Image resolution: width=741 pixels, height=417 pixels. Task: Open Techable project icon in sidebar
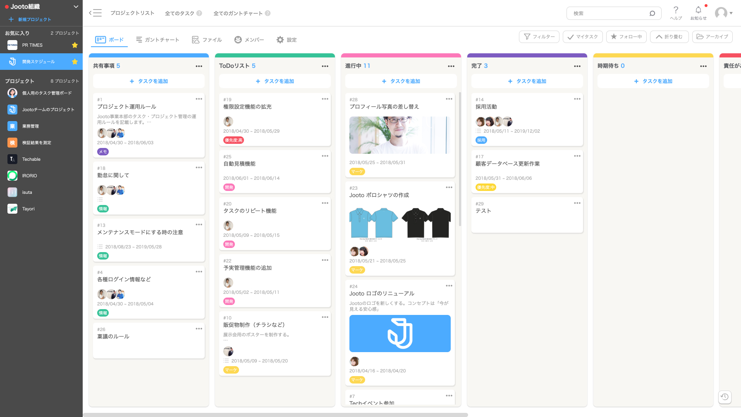pos(12,159)
